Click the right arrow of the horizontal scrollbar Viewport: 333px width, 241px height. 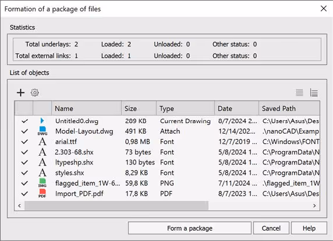[x=314, y=206]
